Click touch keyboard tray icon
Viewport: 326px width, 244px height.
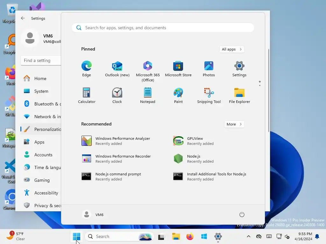coord(269,236)
